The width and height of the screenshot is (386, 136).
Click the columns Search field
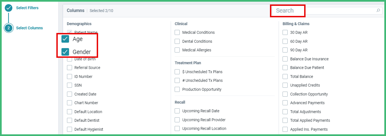[327, 11]
